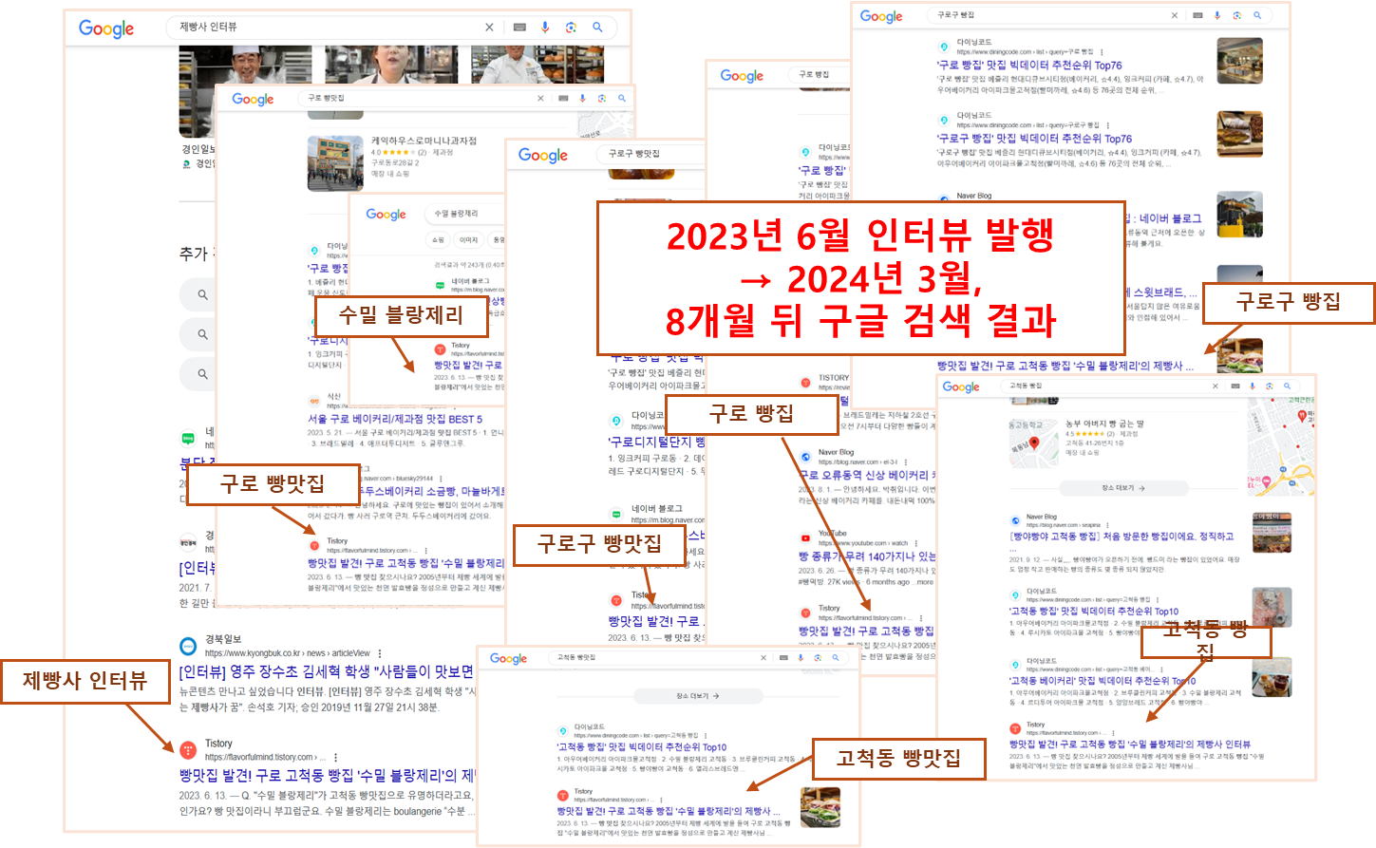Switch to the 쇼핑 filter chip
The width and height of the screenshot is (1376, 848).
[438, 240]
